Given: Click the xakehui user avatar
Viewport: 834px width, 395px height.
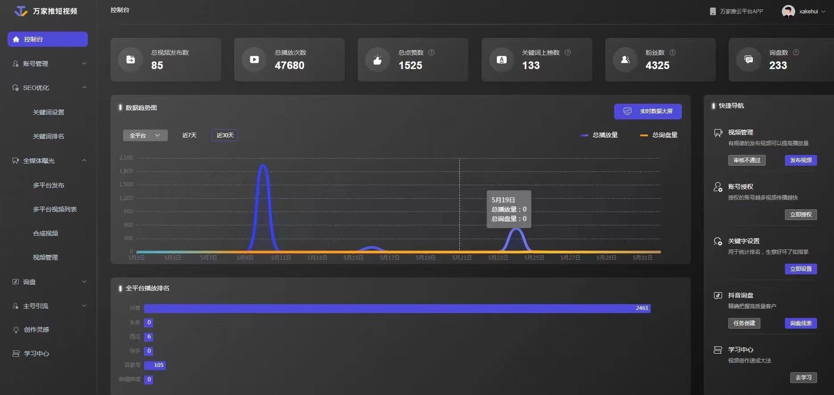Looking at the screenshot, I should 788,12.
